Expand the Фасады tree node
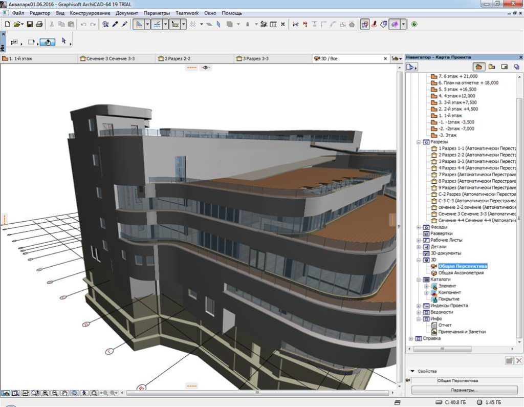 [419, 227]
